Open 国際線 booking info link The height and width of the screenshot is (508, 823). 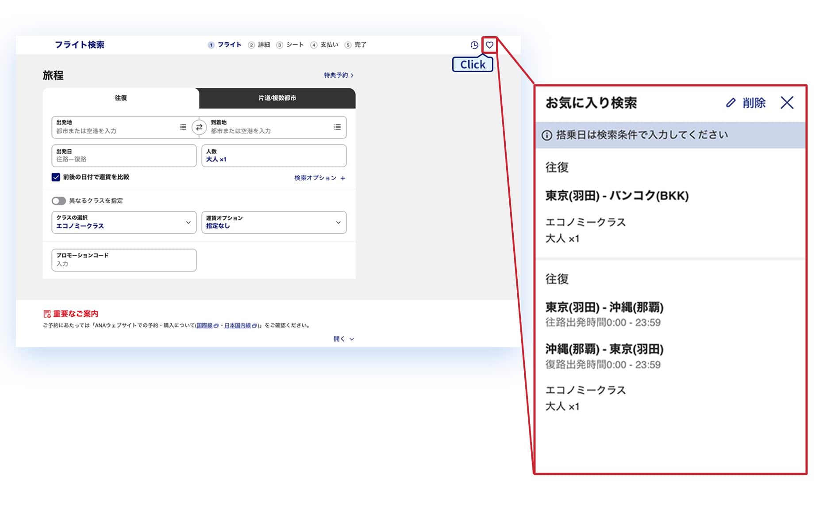coord(204,326)
